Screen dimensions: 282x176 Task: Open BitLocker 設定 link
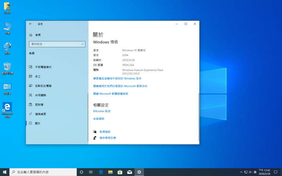(x=102, y=111)
